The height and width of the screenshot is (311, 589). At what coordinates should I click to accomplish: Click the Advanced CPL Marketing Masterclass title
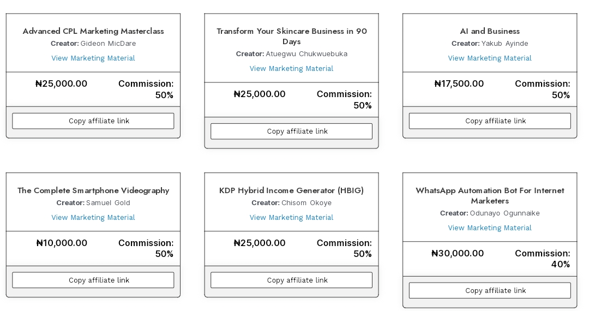(93, 31)
